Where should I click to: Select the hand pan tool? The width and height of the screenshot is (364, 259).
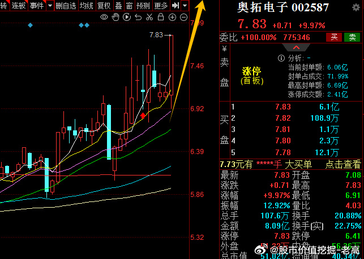coord(115,17)
